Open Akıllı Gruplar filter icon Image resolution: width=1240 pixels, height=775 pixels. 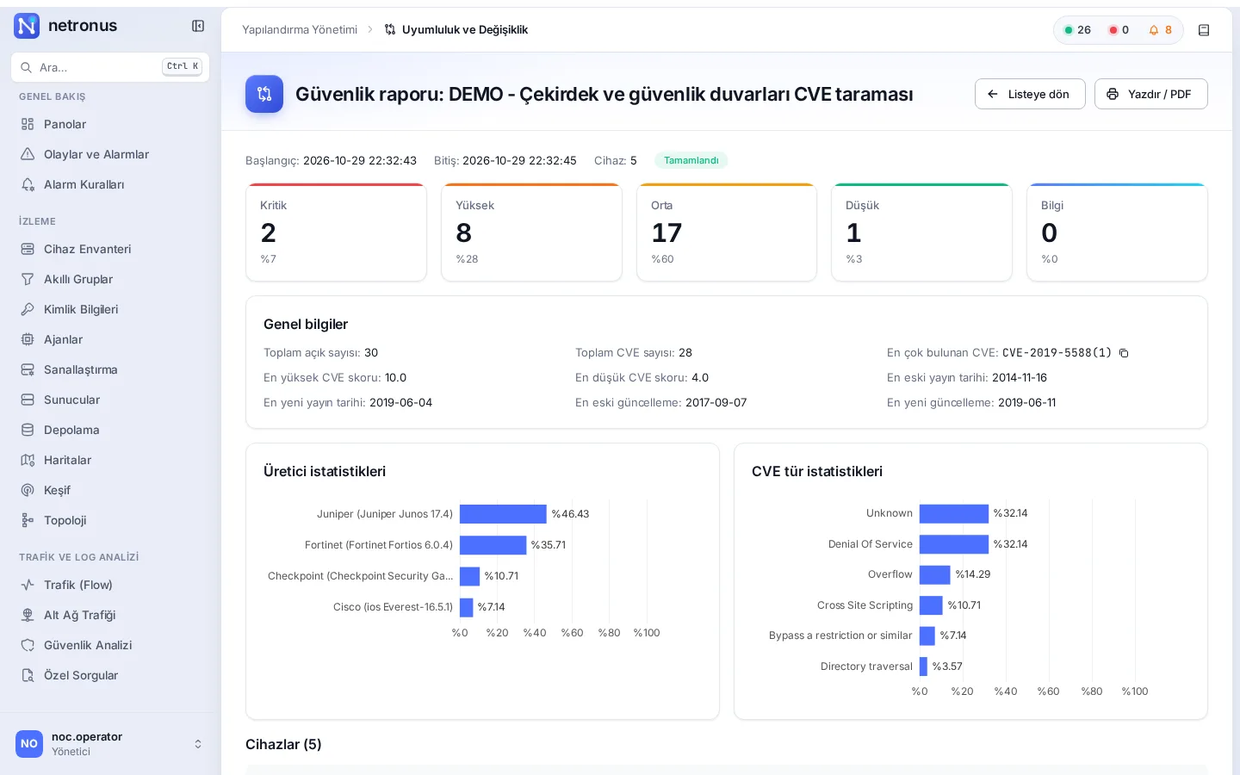28,279
